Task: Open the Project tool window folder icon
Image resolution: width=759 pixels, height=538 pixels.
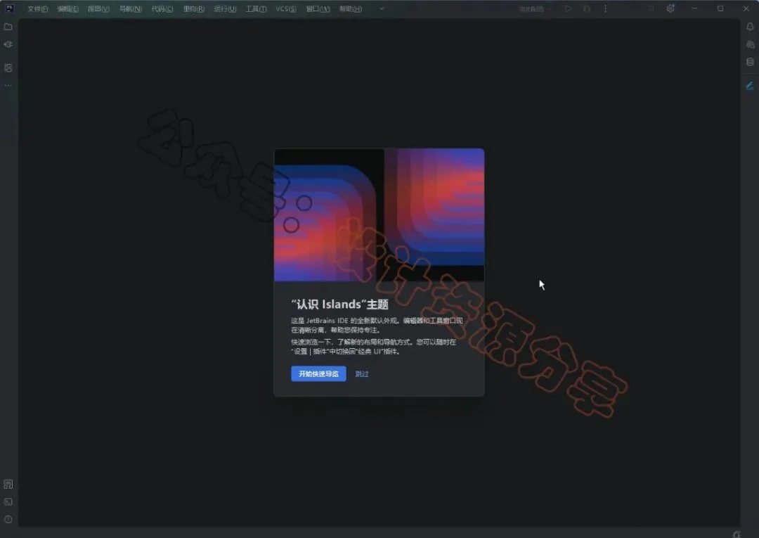Action: point(8,27)
